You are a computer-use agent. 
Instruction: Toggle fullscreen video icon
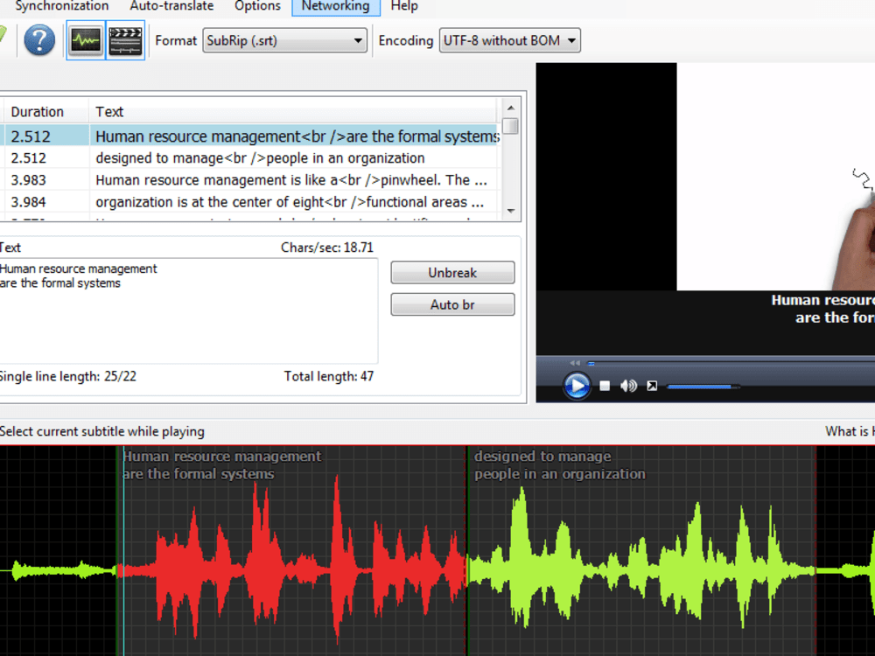tap(652, 386)
